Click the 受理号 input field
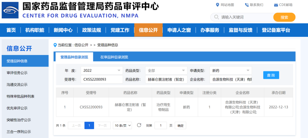The image size is (308, 138). [x=102, y=79]
